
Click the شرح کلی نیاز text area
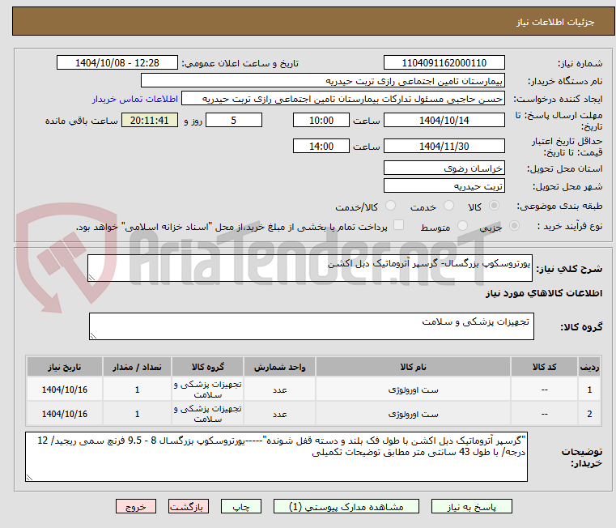tap(309, 268)
